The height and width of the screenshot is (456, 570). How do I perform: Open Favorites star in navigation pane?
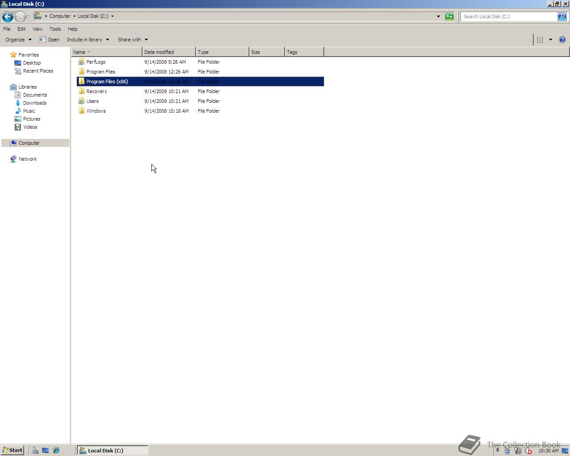point(13,55)
